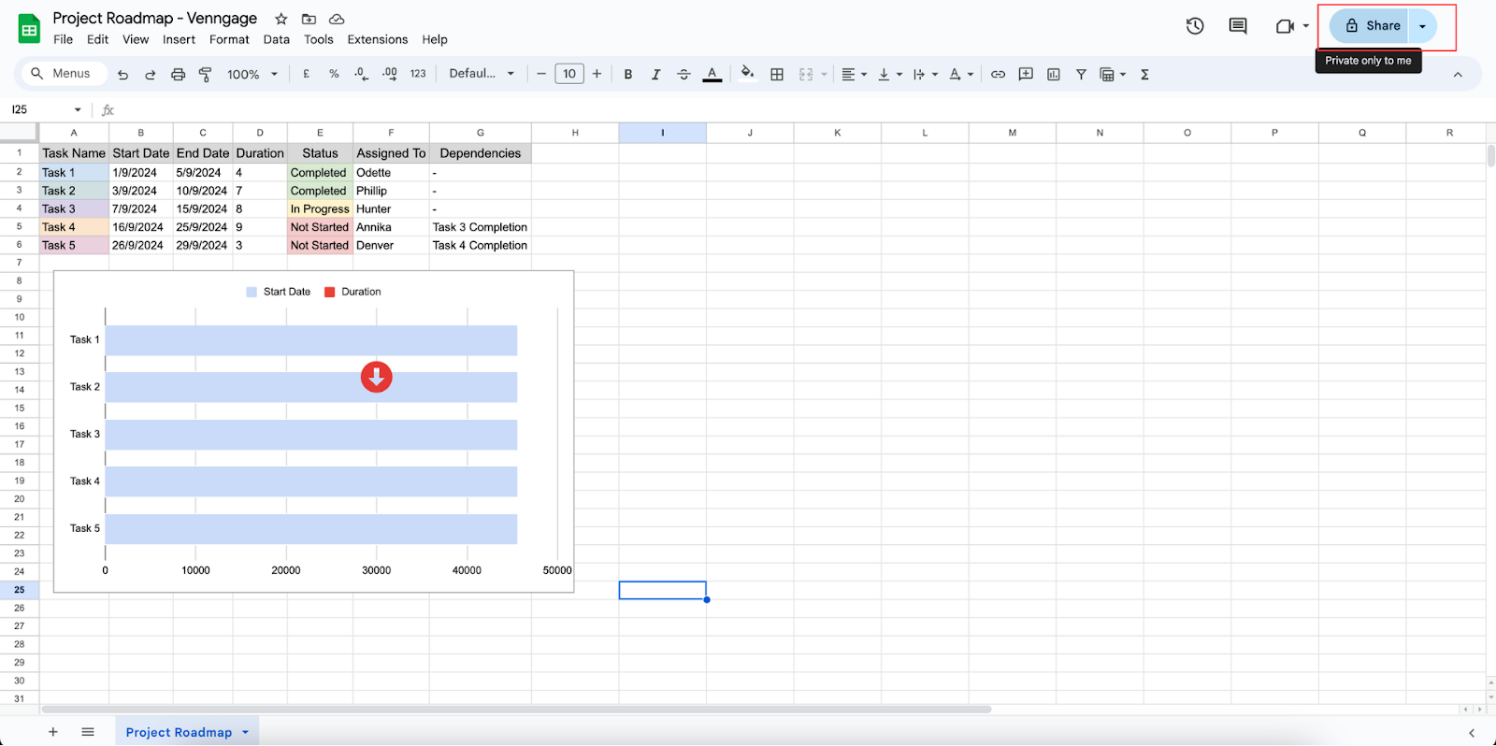
Task: Open the Format menu
Action: coord(229,39)
